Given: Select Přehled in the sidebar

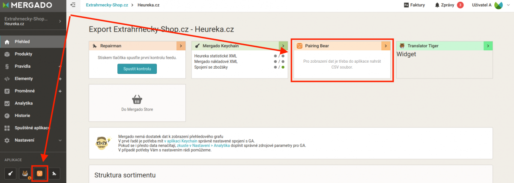Looking at the screenshot, I should (33, 42).
